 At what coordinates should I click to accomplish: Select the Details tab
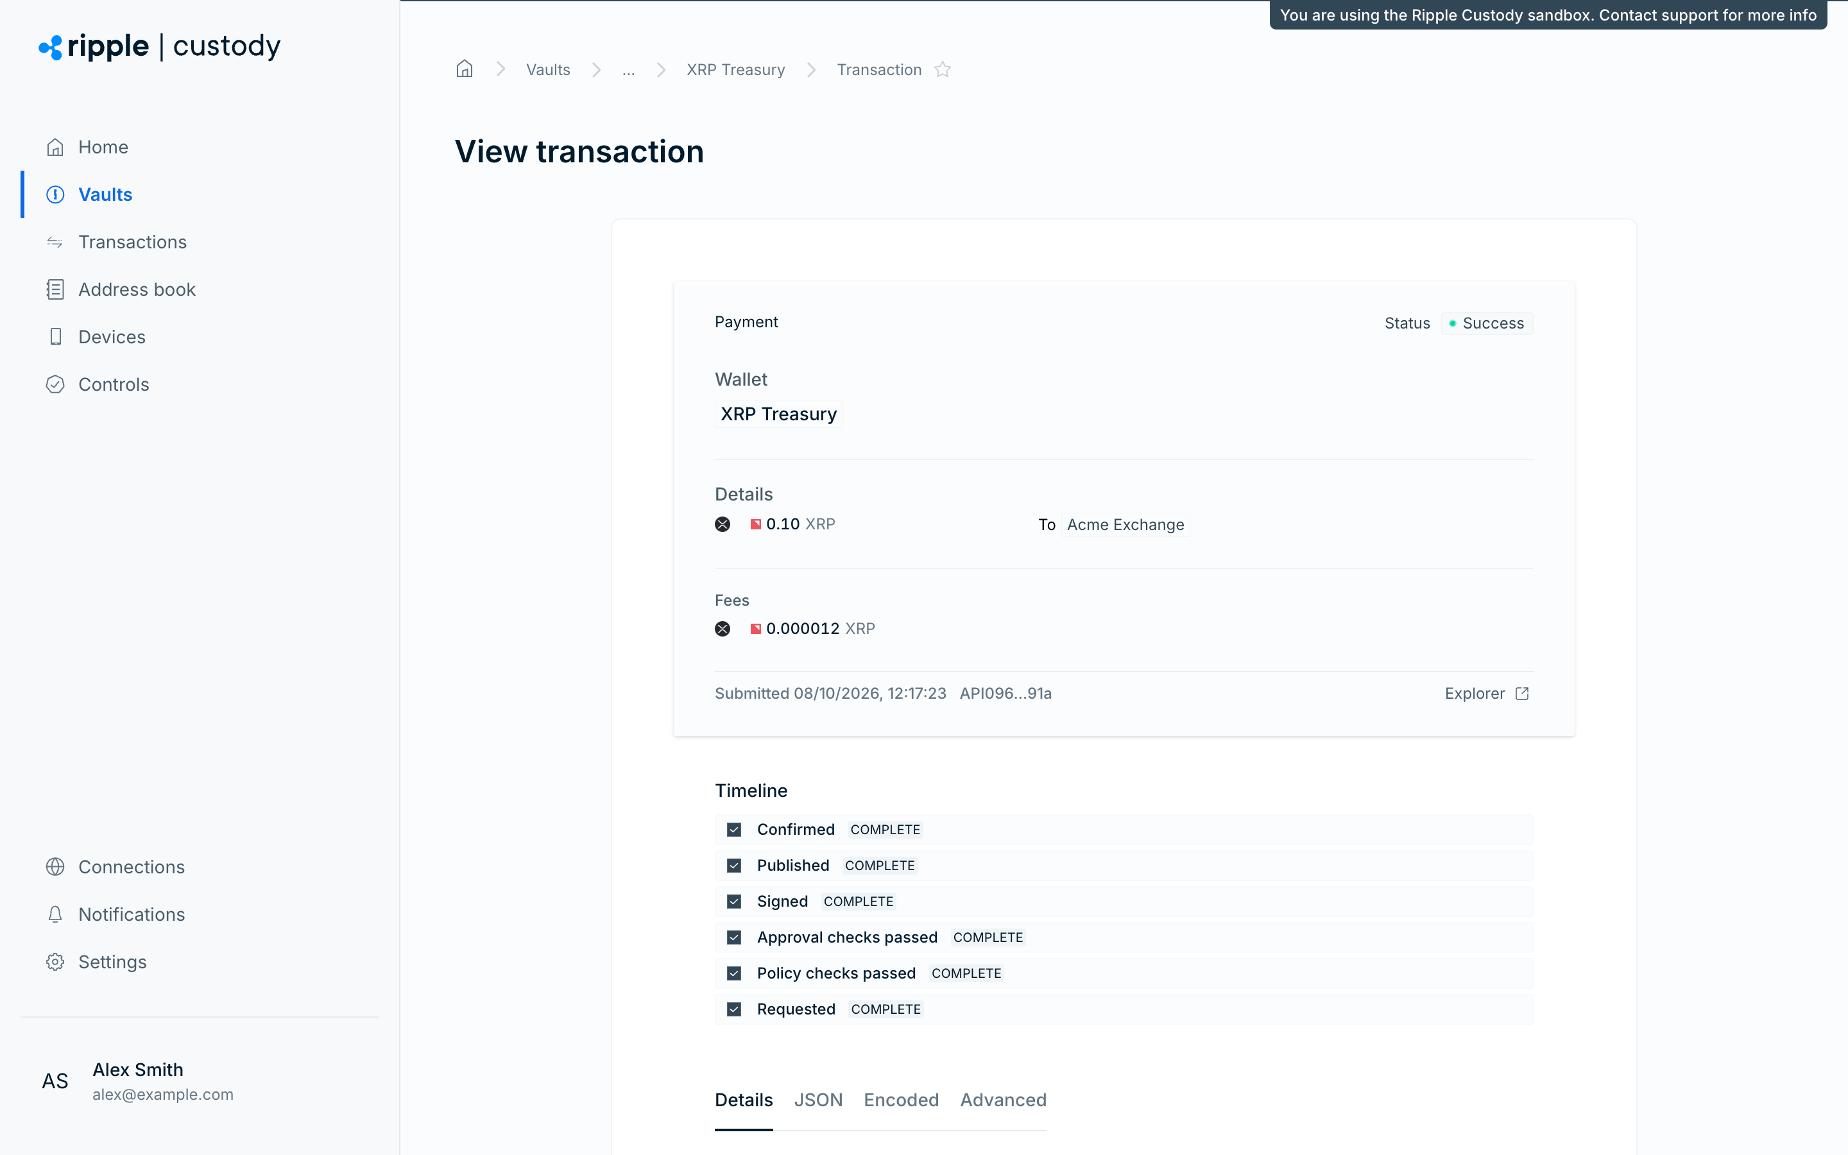(743, 1099)
